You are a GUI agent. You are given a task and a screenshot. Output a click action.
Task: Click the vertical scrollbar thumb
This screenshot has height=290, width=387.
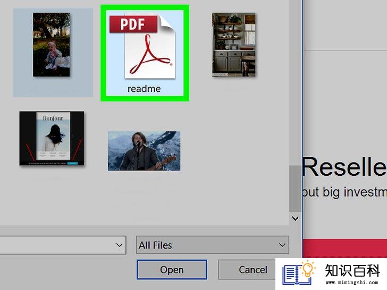295,189
